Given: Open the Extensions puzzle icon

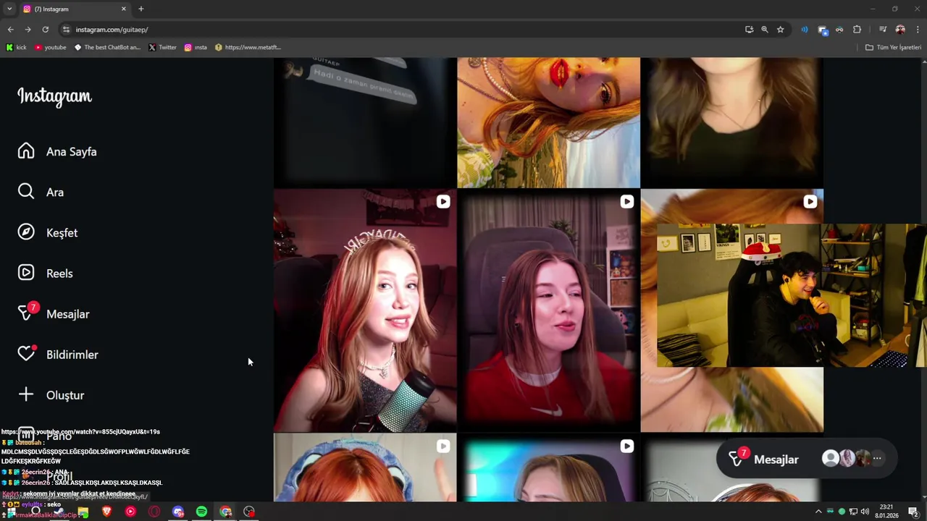Looking at the screenshot, I should tap(857, 30).
